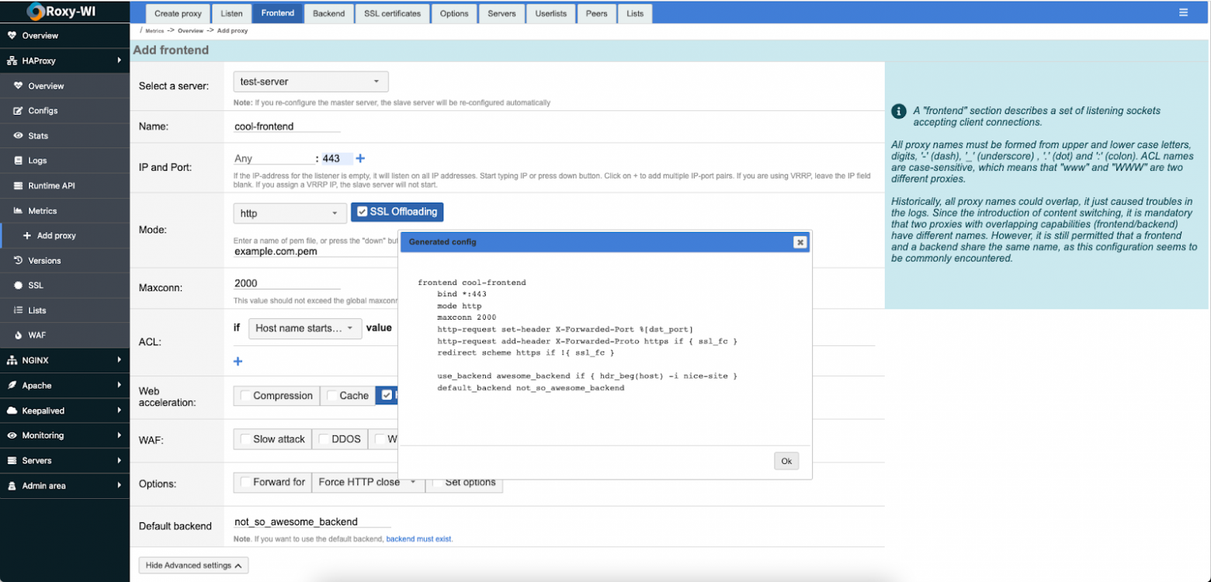
Task: Click the Maxconn field showing 2000
Action: 287,283
